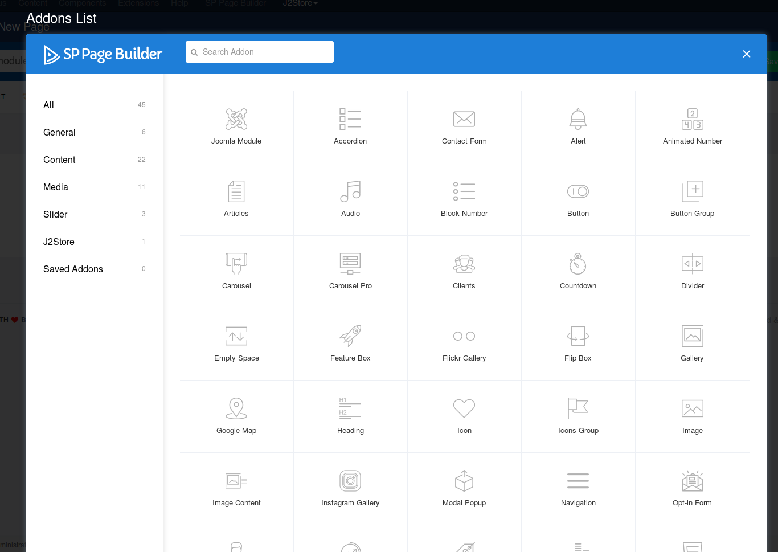Open J2Store menu in background menu bar
778x552 pixels.
[x=300, y=3]
